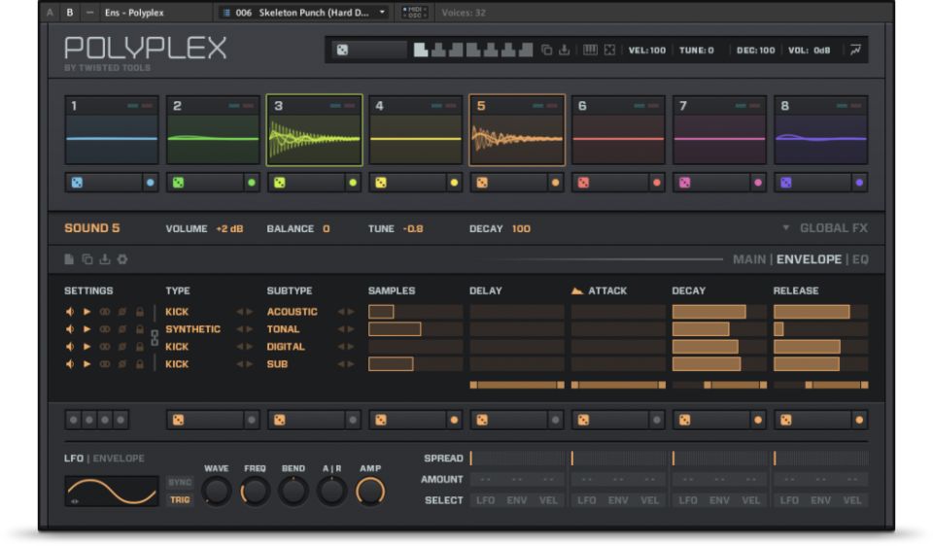Randomize sound 3 with its dice icon
The width and height of the screenshot is (933, 546).
coord(279,182)
